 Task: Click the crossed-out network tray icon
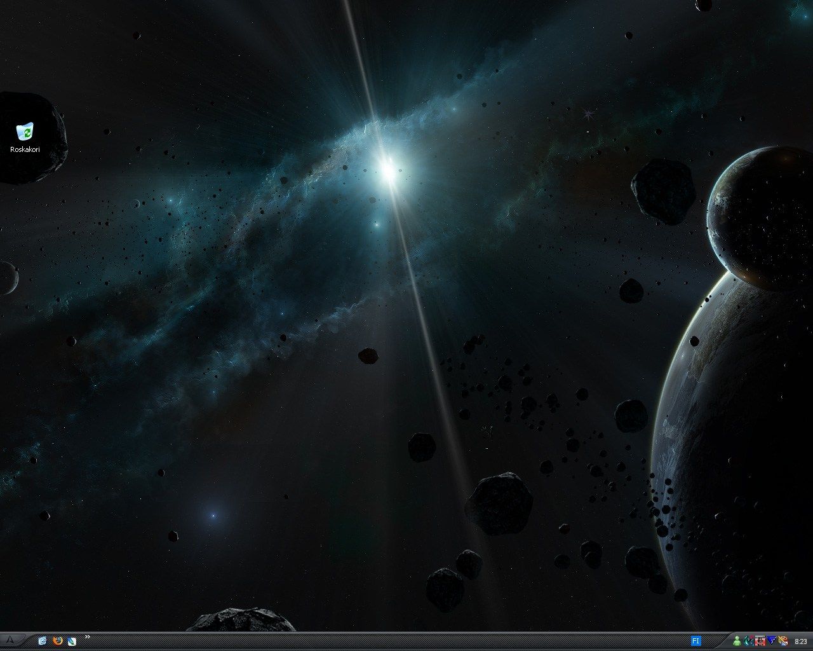[x=783, y=641]
